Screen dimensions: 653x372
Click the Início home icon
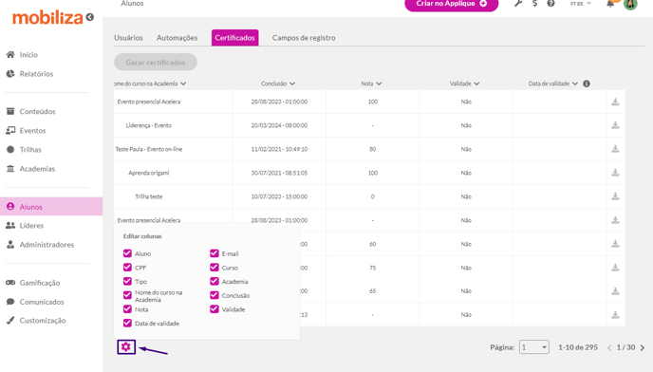tap(10, 55)
